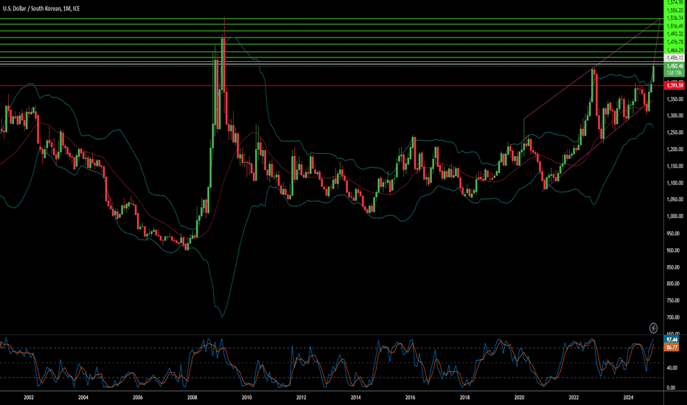
Task: Click the 1,350.00 price axis tick
Action: pyautogui.click(x=674, y=99)
